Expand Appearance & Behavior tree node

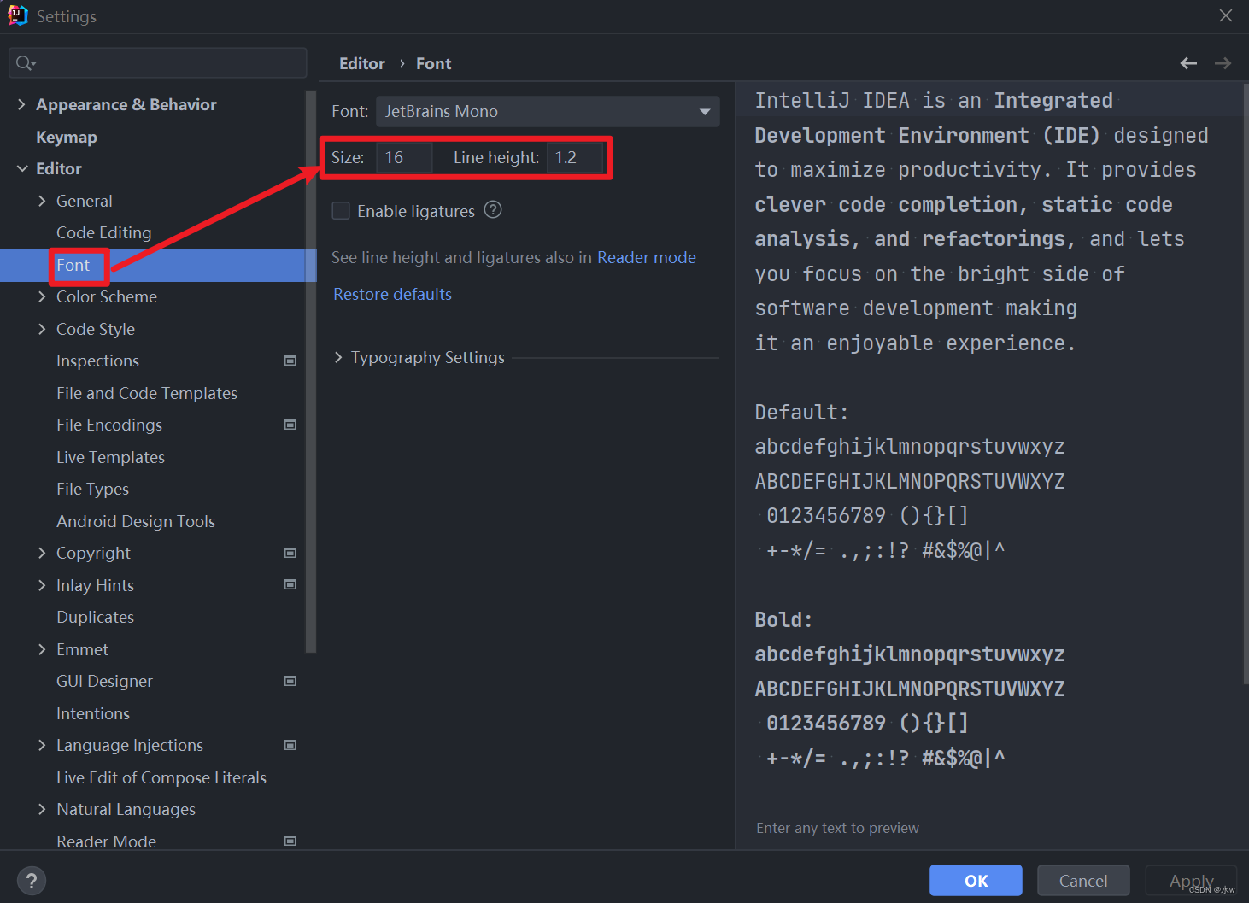click(x=21, y=104)
